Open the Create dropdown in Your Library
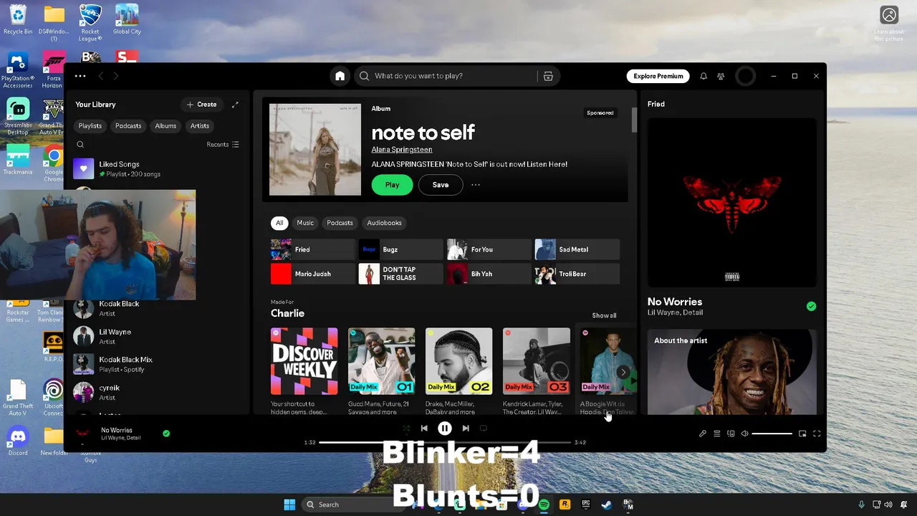 coord(201,105)
